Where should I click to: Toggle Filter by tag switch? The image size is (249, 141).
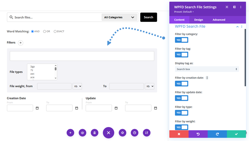click(182, 54)
